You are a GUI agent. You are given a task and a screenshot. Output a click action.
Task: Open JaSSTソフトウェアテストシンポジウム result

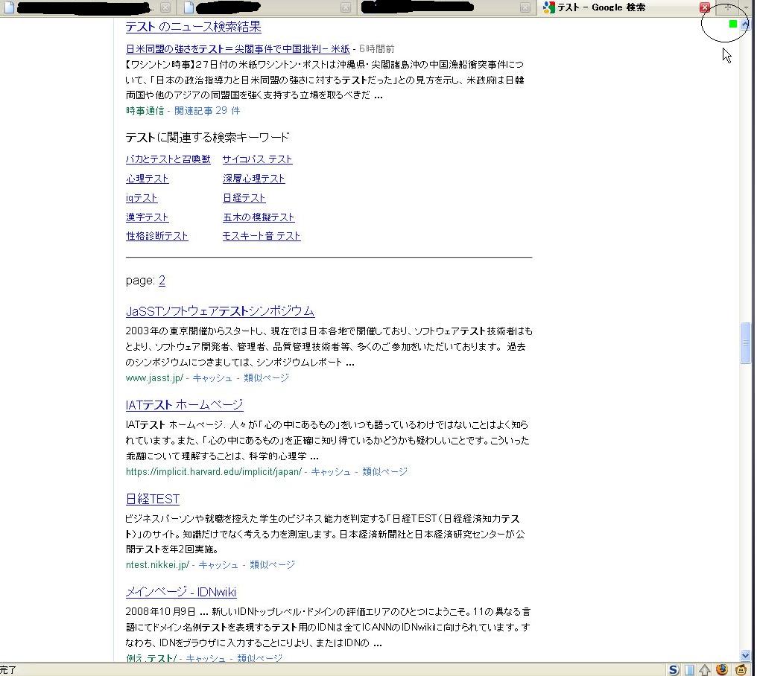(220, 310)
